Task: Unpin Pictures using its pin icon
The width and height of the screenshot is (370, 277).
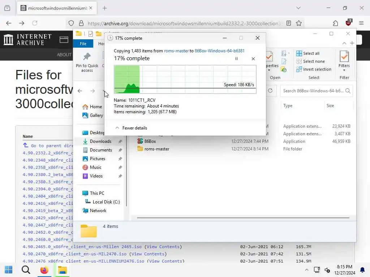Action: click(120, 159)
